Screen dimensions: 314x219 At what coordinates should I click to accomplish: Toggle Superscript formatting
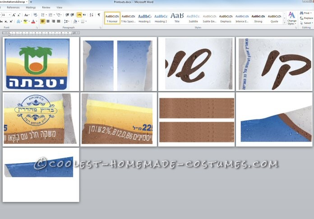[x=11, y=21]
